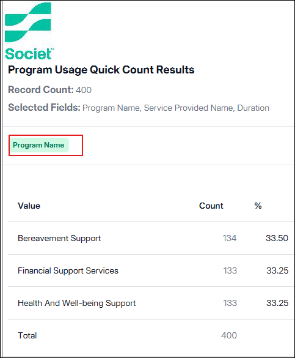Click the Program Usage Quick Count Results heading
Image resolution: width=295 pixels, height=358 pixels.
pos(101,70)
